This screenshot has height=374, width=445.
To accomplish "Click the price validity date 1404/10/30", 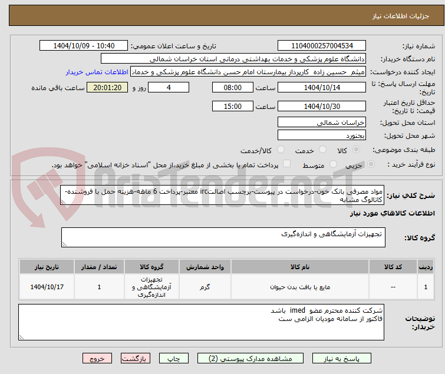I will click(x=322, y=107).
